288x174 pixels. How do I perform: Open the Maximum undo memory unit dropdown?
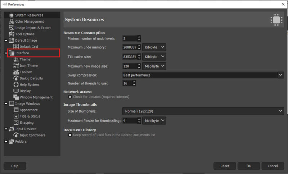(x=154, y=47)
